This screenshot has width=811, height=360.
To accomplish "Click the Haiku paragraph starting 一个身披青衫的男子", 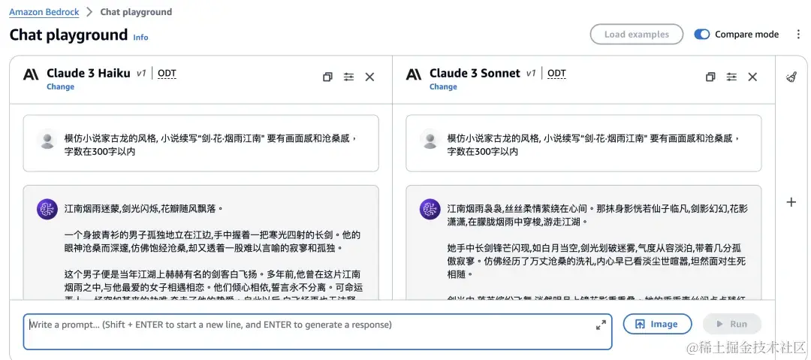I will coord(213,241).
